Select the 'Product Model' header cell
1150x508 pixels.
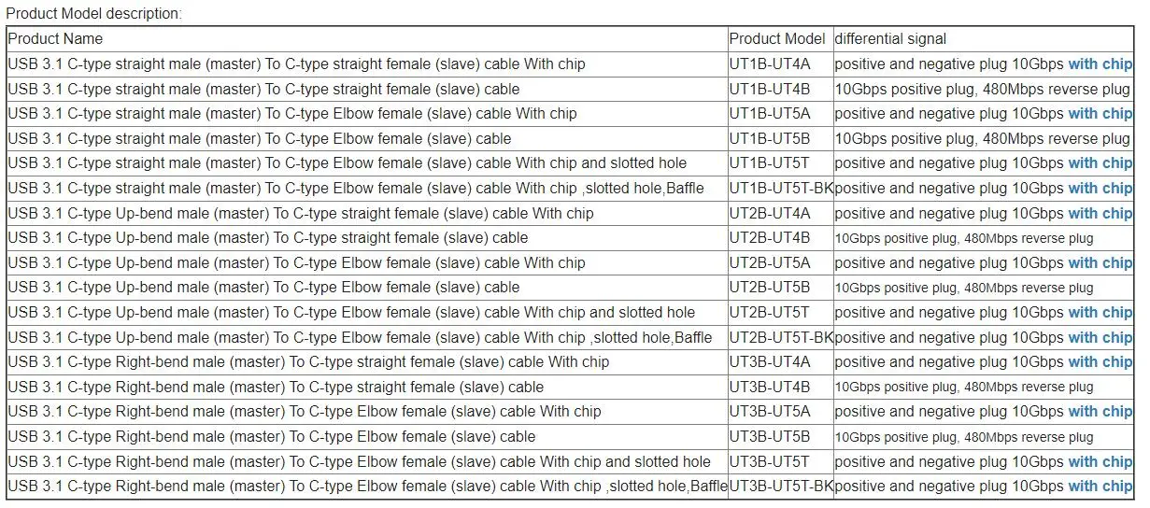(x=776, y=39)
